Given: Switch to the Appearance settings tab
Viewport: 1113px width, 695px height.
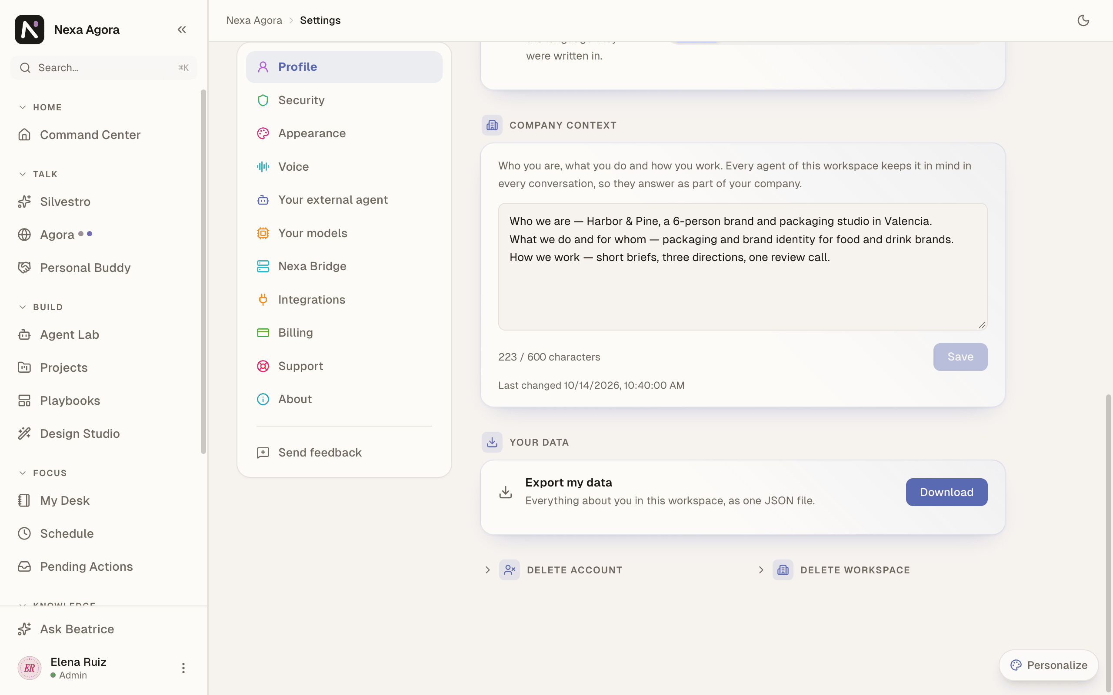Looking at the screenshot, I should click(x=344, y=133).
